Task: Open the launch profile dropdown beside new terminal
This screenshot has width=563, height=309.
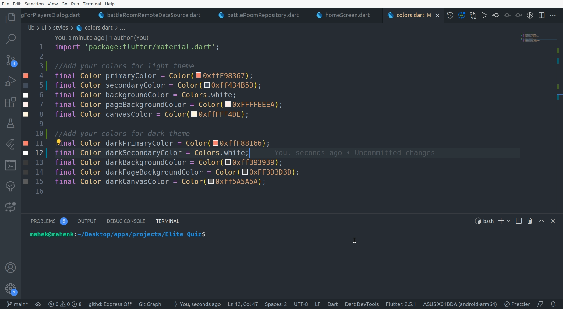Action: [508, 221]
